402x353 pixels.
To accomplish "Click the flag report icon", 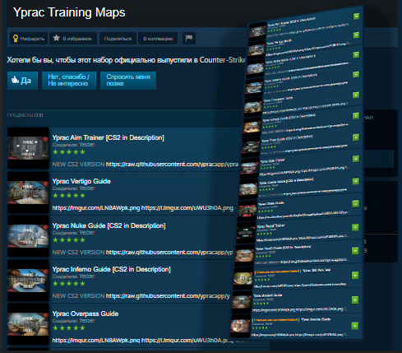I will point(189,38).
